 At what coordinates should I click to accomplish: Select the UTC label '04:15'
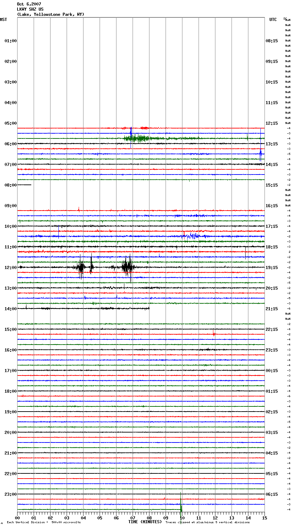[272, 453]
